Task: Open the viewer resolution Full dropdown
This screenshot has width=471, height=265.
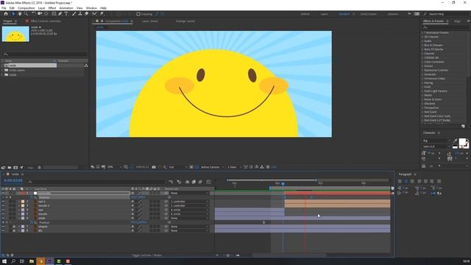Action: [177, 167]
